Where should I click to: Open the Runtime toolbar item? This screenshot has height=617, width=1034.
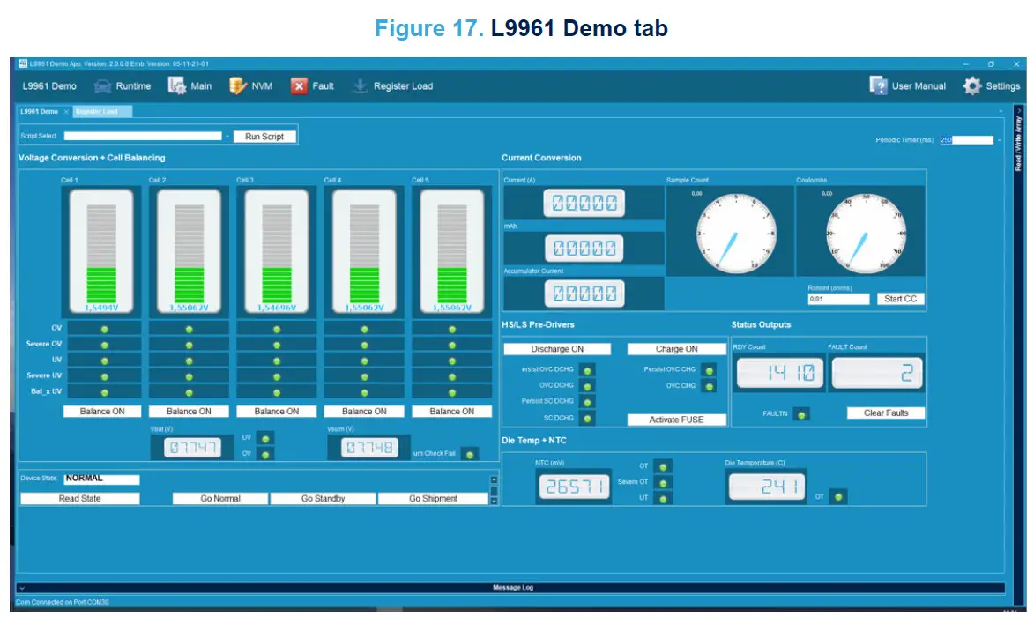tap(123, 85)
